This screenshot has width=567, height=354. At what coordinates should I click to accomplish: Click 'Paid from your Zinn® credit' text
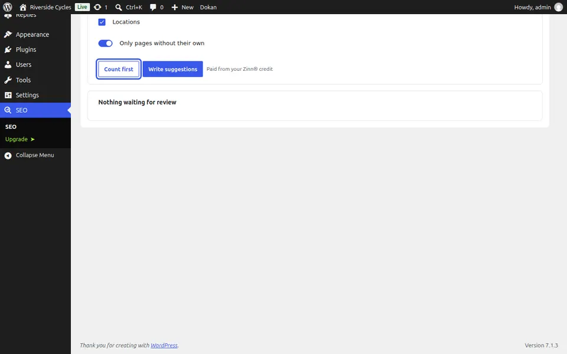coord(240,69)
